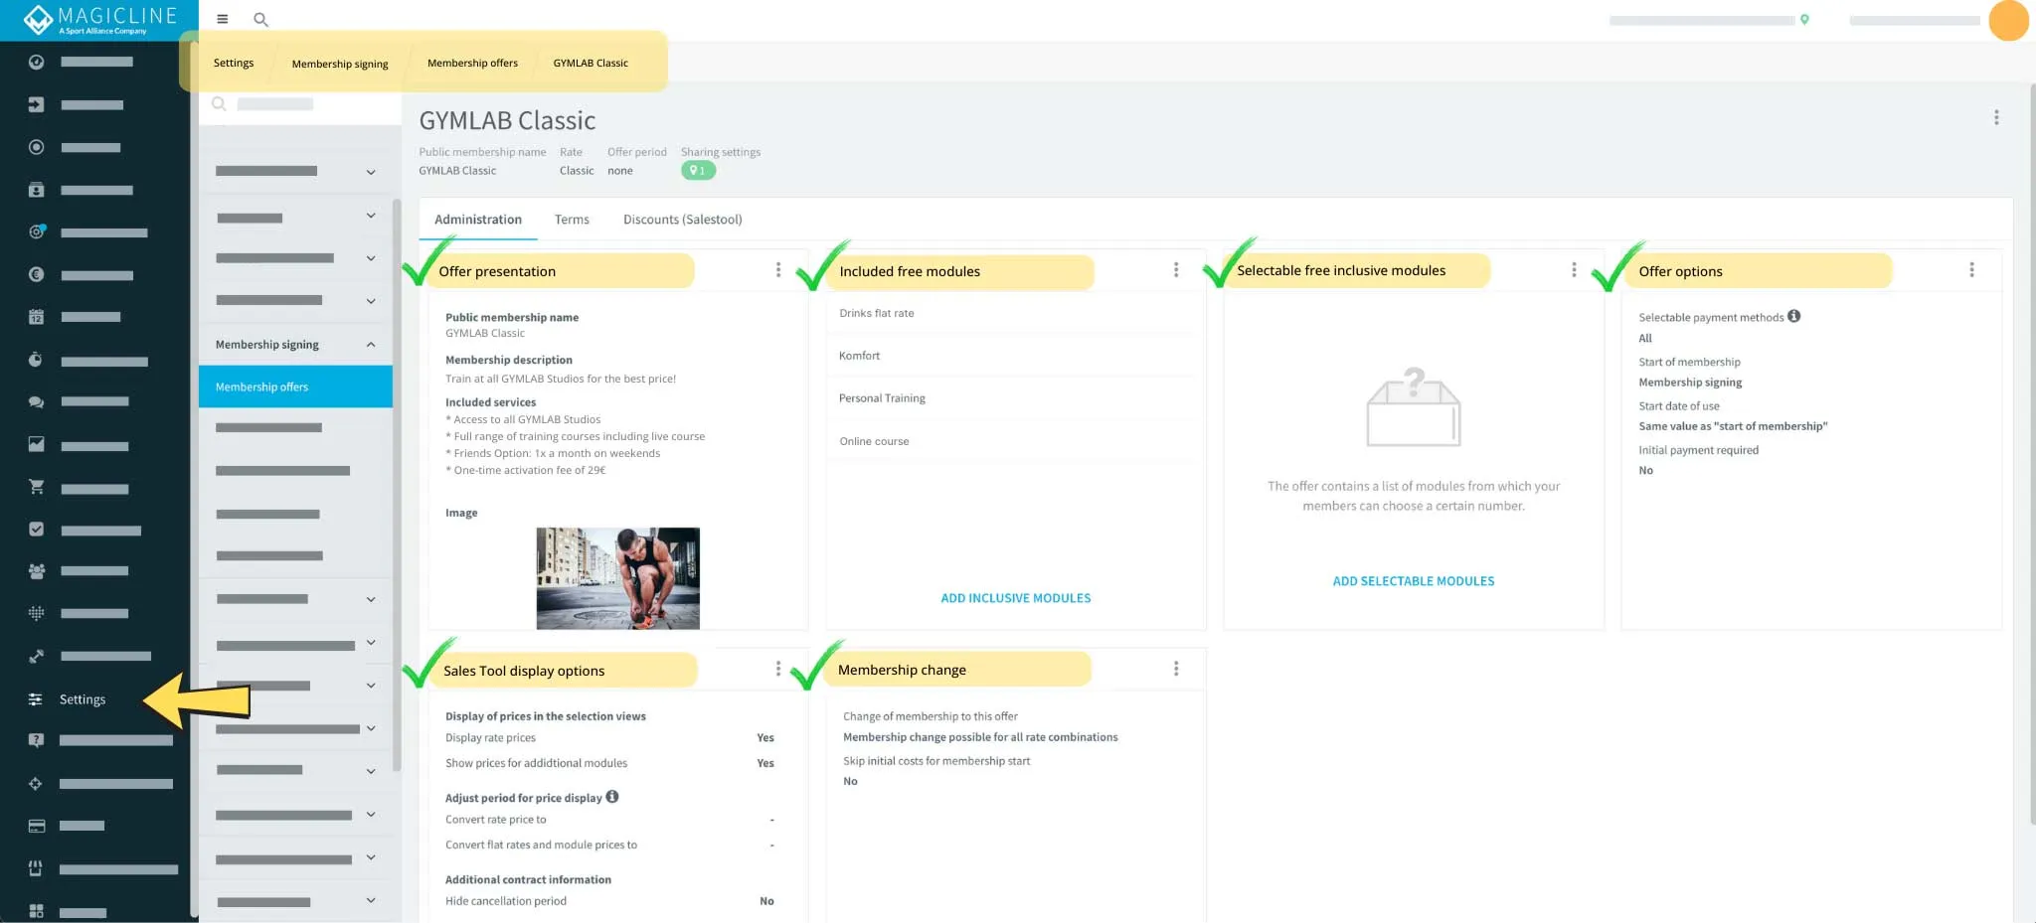
Task: Click the shopping cart icon in sidebar
Action: pos(36,487)
